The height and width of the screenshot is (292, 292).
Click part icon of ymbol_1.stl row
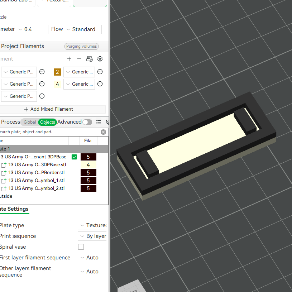coord(4,181)
